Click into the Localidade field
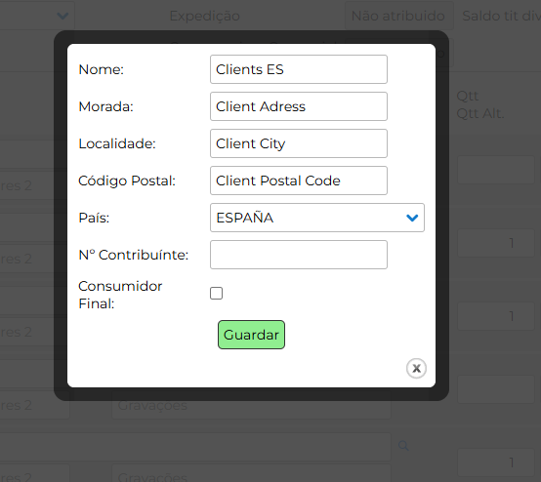The image size is (541, 482). pyautogui.click(x=299, y=143)
